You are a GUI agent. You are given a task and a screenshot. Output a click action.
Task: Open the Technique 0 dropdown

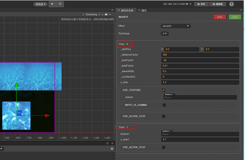point(165,34)
